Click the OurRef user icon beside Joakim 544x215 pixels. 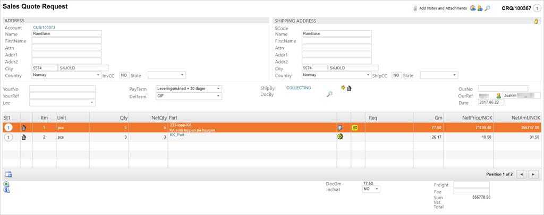tap(498, 96)
